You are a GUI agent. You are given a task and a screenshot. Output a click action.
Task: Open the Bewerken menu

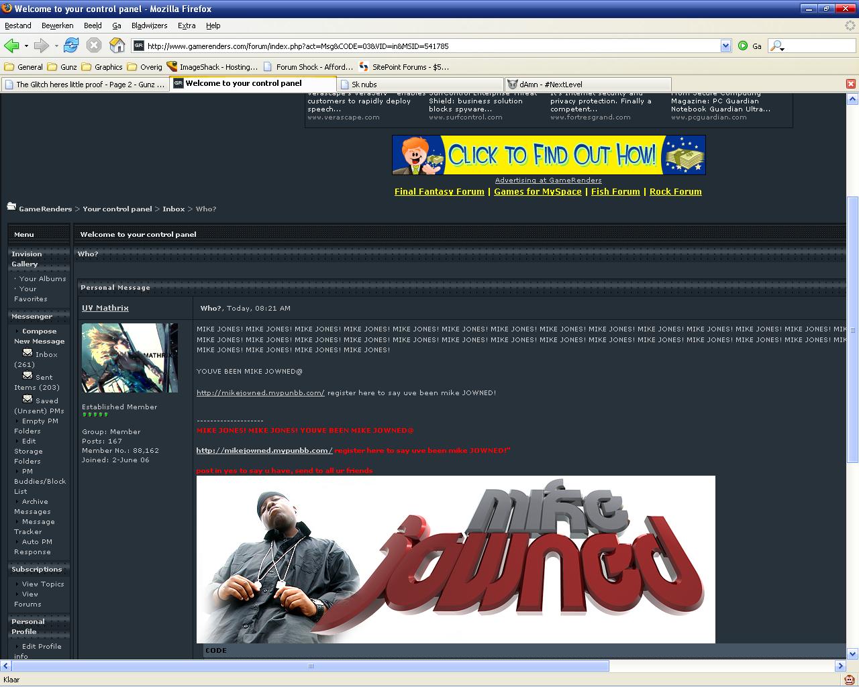pos(58,25)
